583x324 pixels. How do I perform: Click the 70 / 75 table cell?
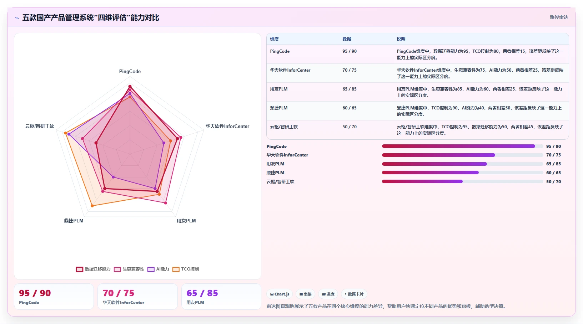349,70
